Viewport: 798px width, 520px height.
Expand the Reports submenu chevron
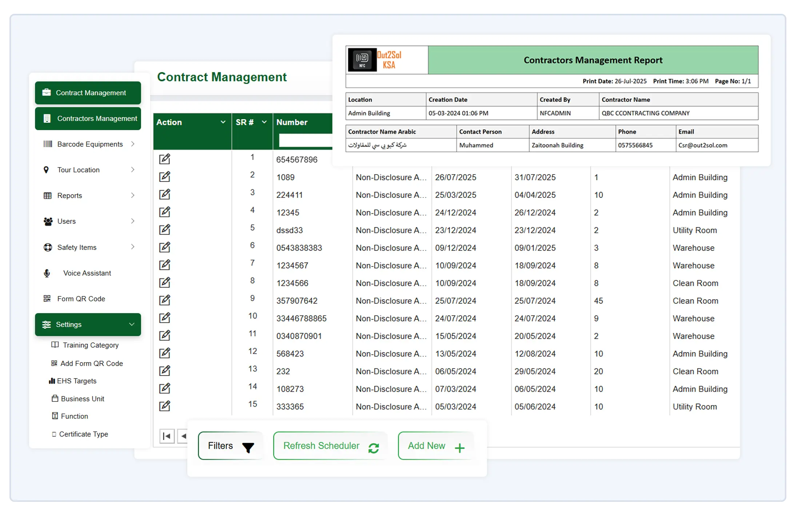133,195
